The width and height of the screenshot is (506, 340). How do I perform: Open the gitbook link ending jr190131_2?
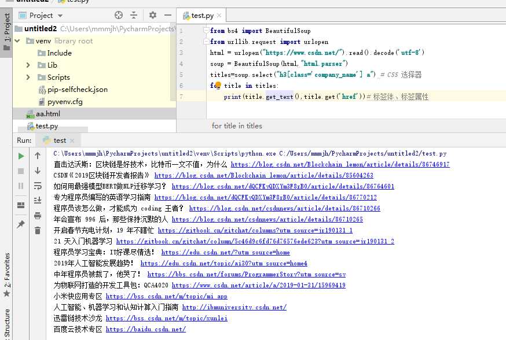(255, 241)
